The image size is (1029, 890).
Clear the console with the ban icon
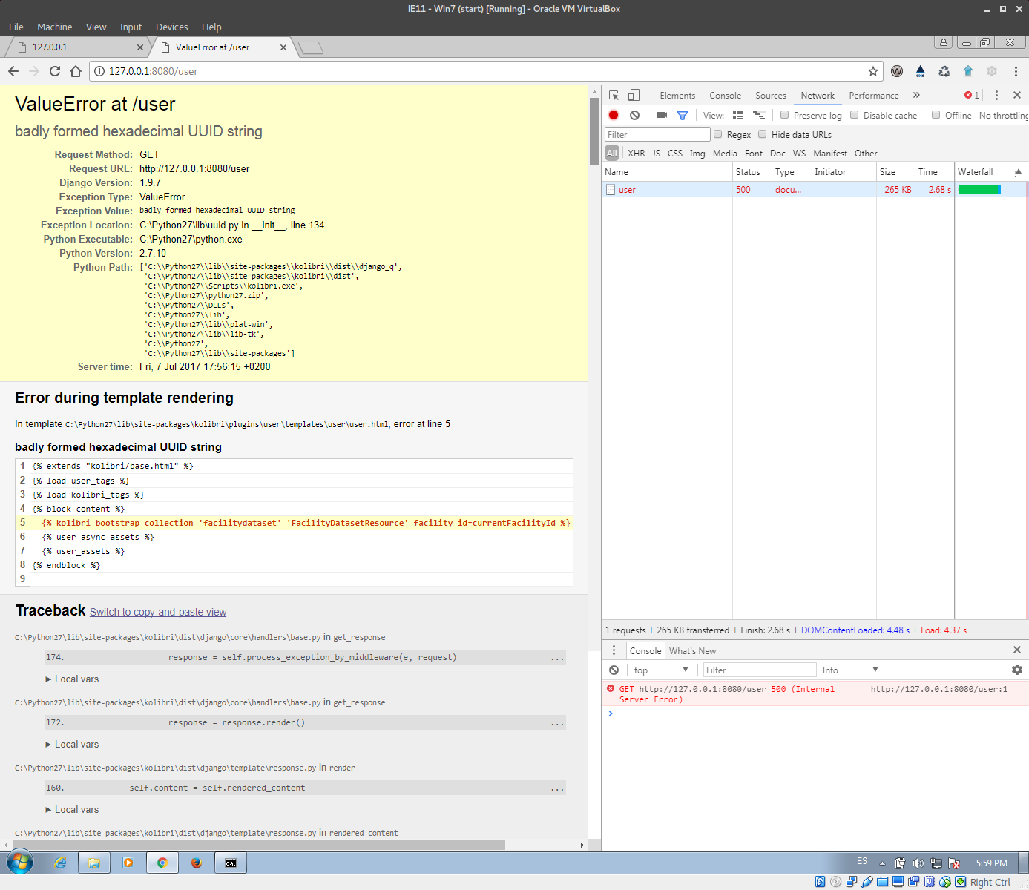614,670
